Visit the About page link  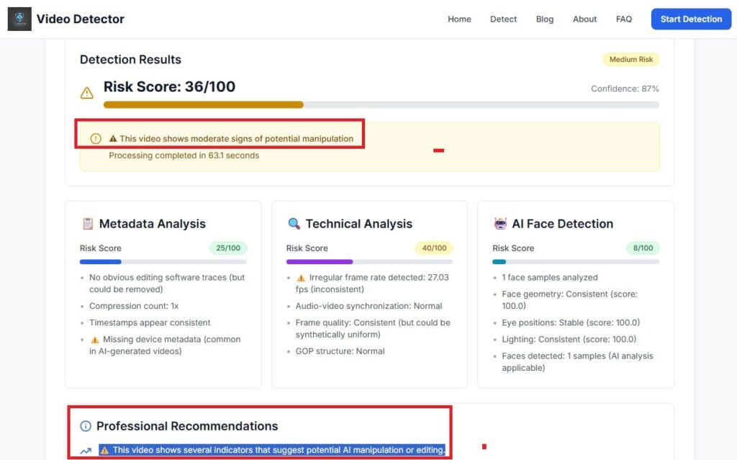coord(584,19)
